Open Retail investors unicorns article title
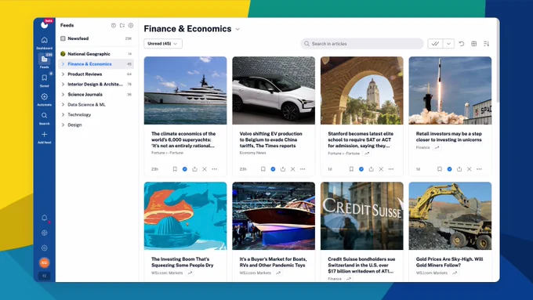Screen dimensions: 533x300 coord(448,136)
